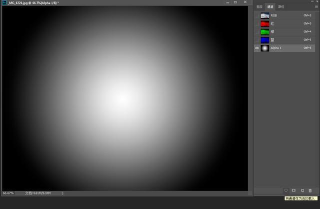This screenshot has height=209, width=320.
Task: Click the Photoshop Ps icon in document title bar
Action: click(4, 3)
